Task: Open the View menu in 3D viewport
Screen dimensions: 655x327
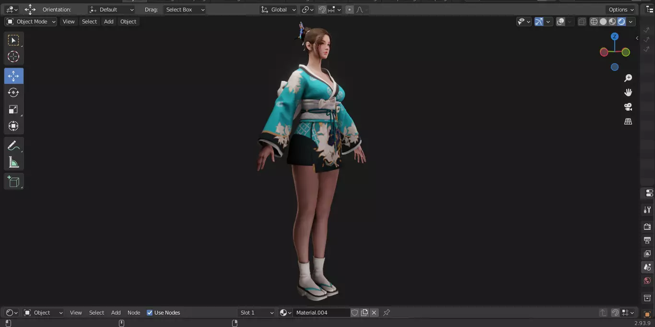Action: 69,22
